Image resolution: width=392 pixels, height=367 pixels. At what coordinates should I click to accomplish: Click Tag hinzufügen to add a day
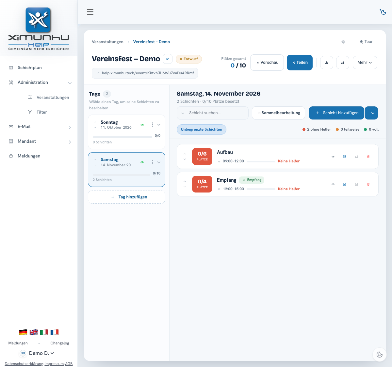126,197
